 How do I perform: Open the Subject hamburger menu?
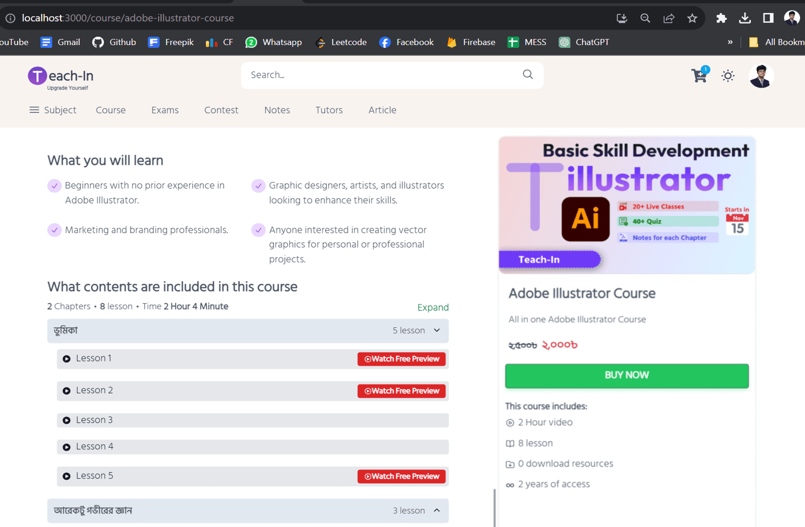click(53, 110)
